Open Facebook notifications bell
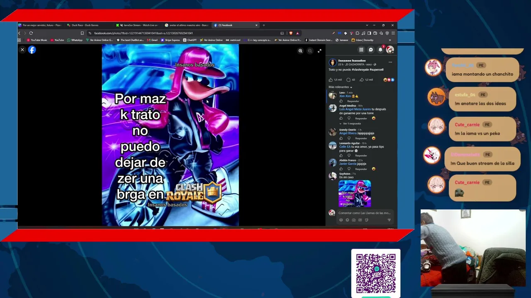This screenshot has height=298, width=531. coord(380,50)
